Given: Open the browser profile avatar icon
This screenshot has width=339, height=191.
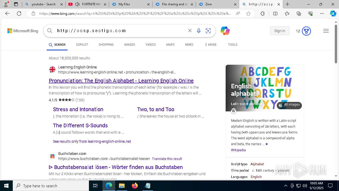Looking at the screenshot, I should tap(6, 4).
